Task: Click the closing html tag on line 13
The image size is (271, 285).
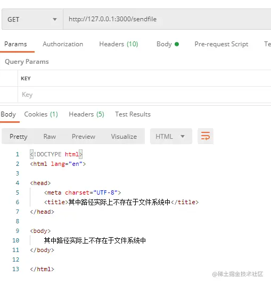Action: coord(42,269)
